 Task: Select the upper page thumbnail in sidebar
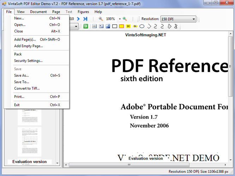(x=30, y=117)
